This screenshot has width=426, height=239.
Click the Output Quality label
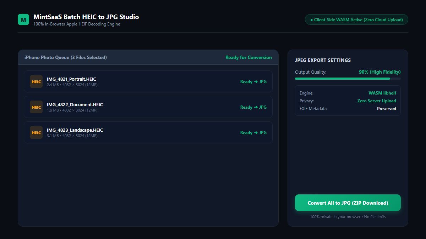[311, 72]
